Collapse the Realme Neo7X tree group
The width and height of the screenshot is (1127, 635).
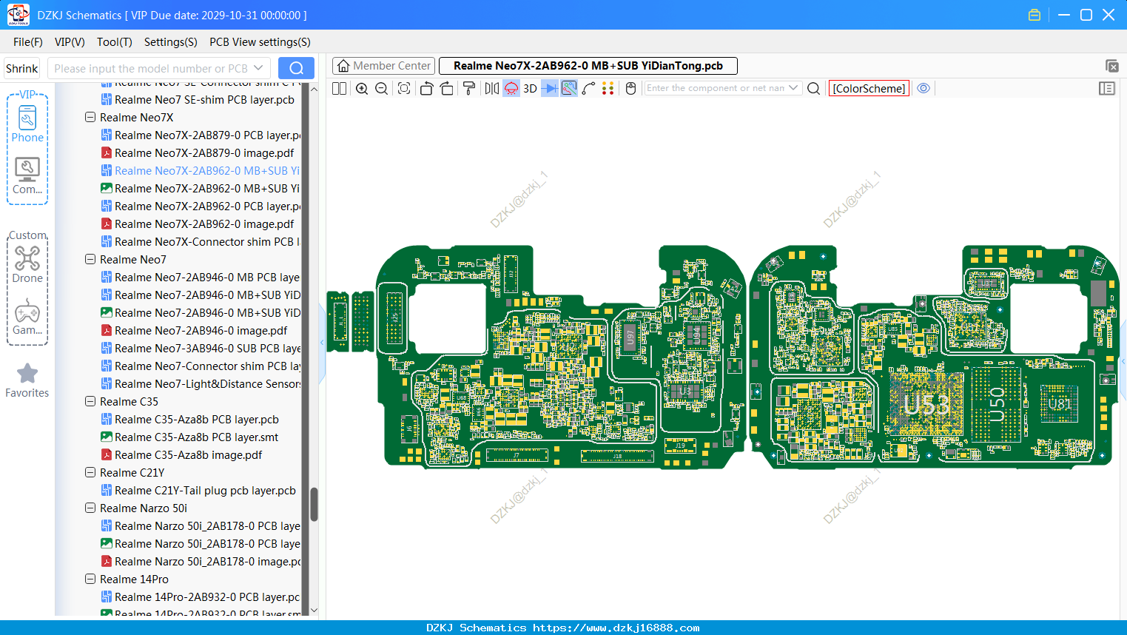click(90, 118)
